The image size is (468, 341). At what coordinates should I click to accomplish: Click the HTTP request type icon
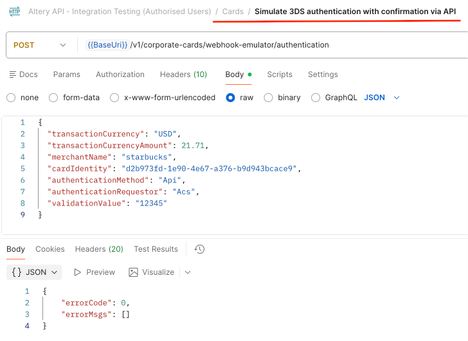[15, 12]
